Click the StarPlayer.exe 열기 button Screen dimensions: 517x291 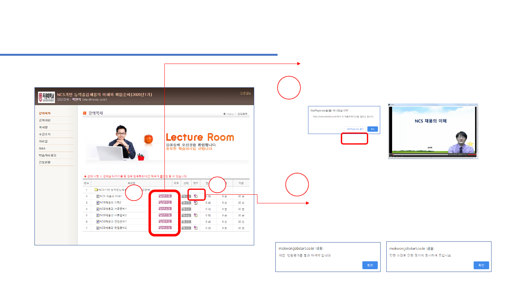pyautogui.click(x=354, y=129)
